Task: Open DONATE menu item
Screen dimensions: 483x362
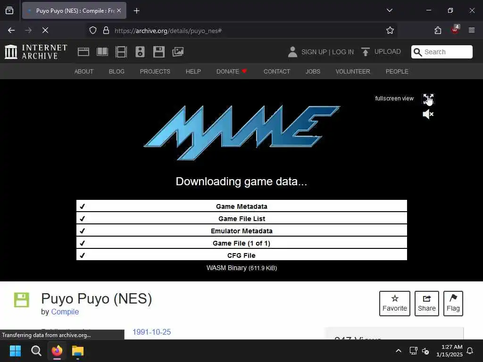Action: pos(231,72)
